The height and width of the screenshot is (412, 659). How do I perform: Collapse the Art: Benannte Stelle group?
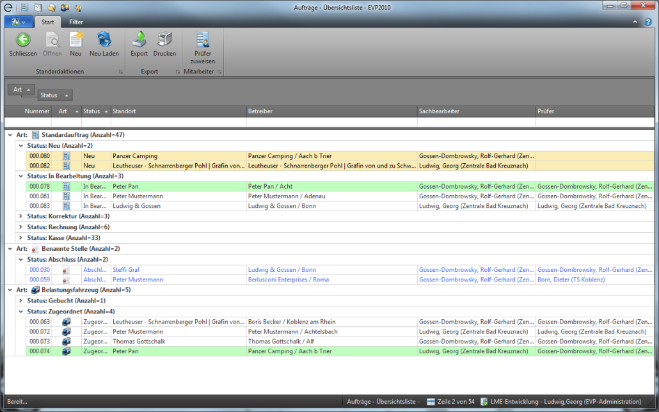click(x=10, y=249)
